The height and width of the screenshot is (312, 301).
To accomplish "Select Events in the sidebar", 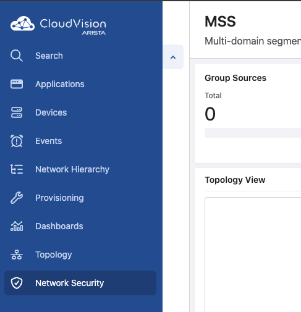I will pyautogui.click(x=49, y=141).
